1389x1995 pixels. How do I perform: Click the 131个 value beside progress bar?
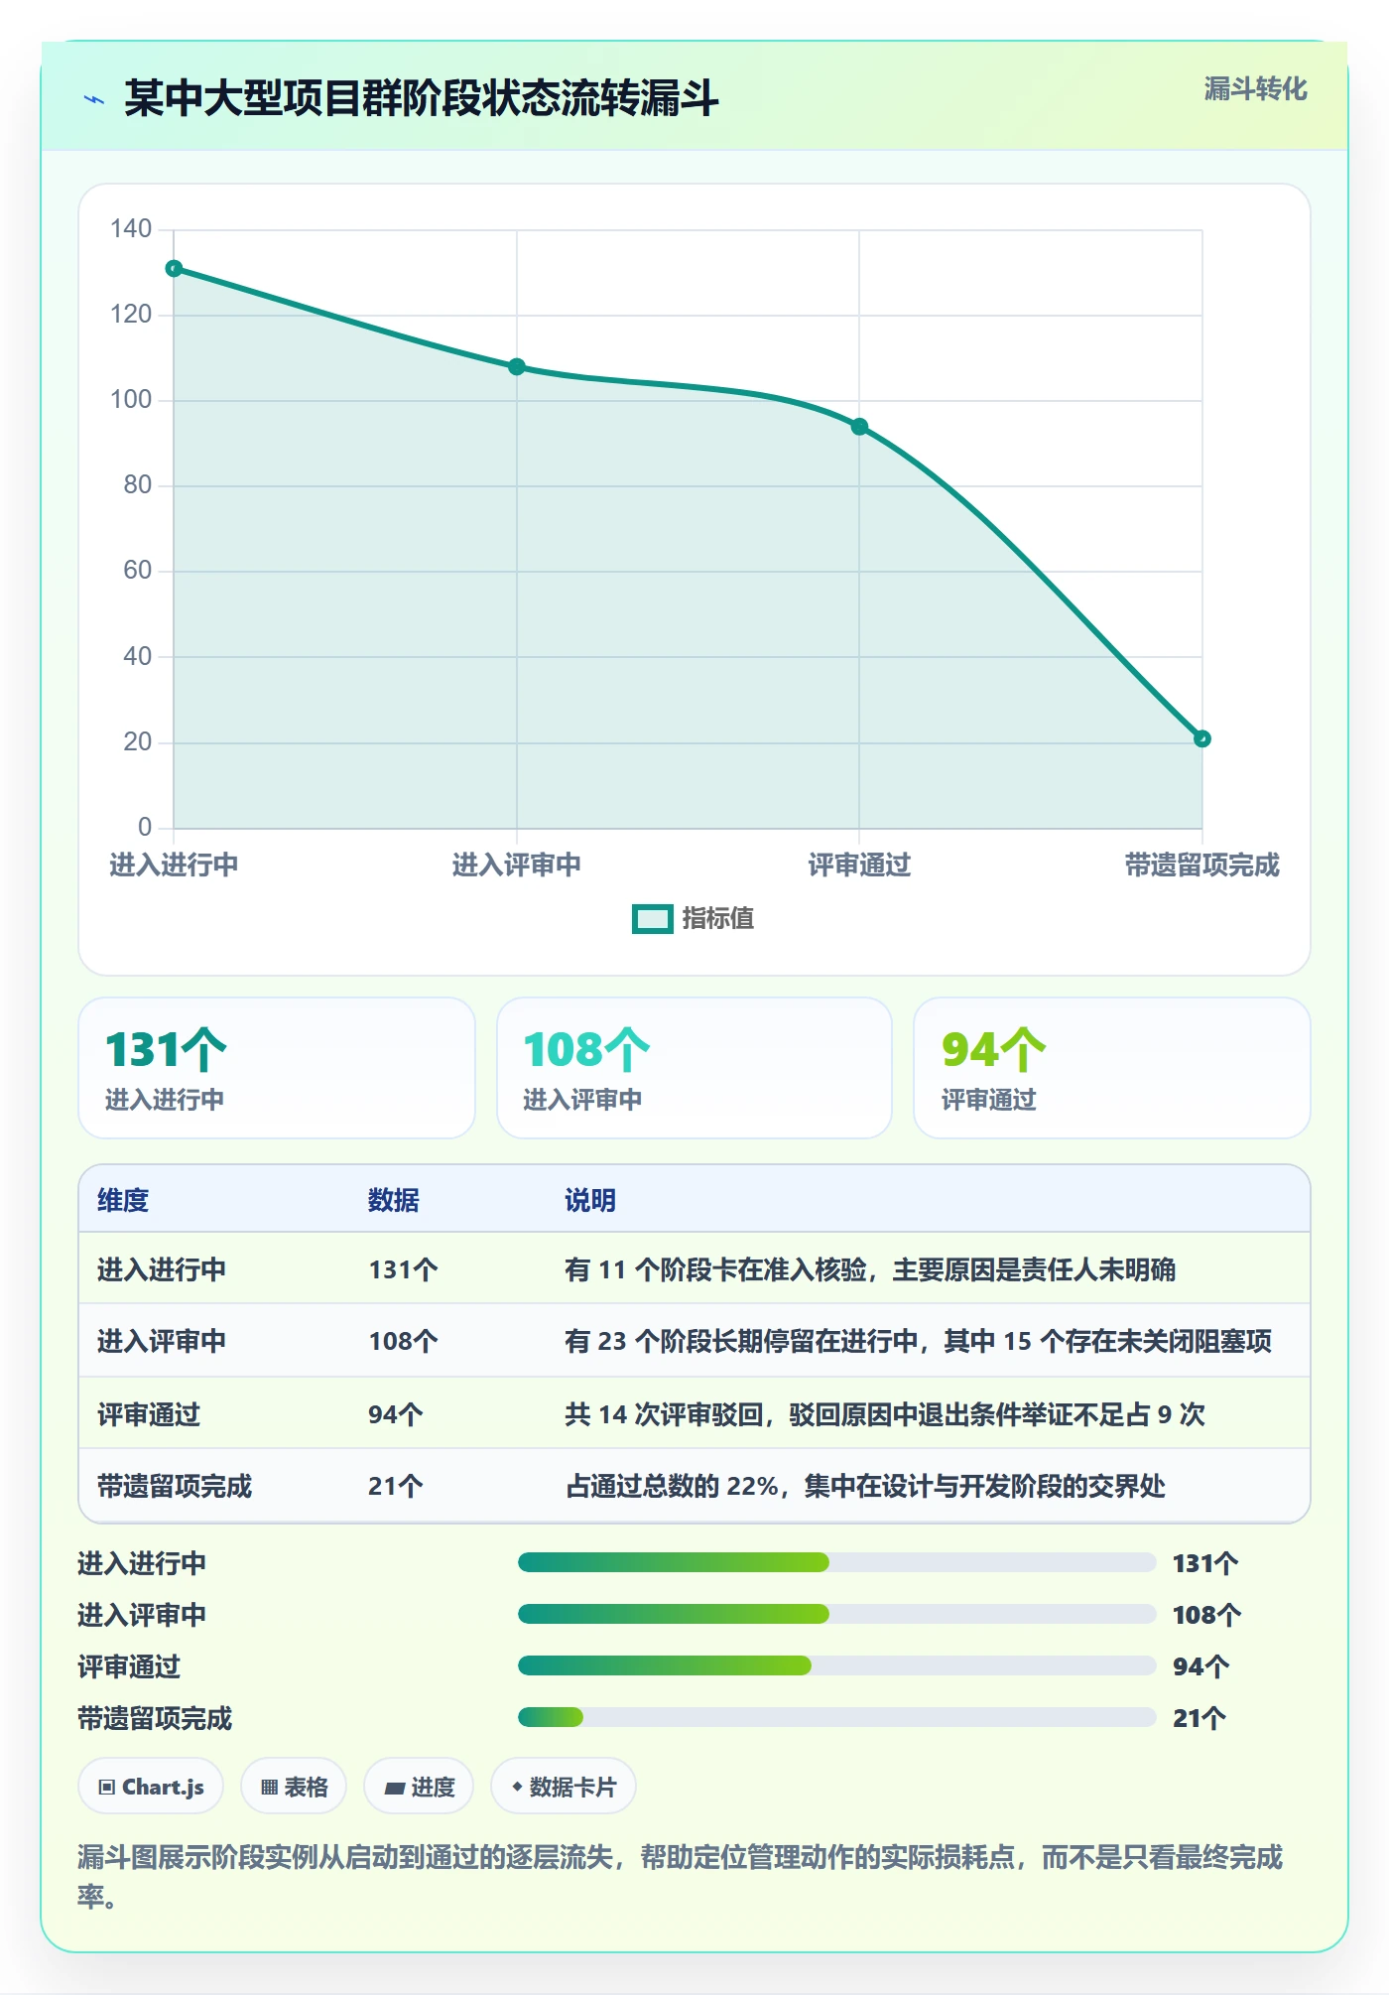pos(1205,1563)
